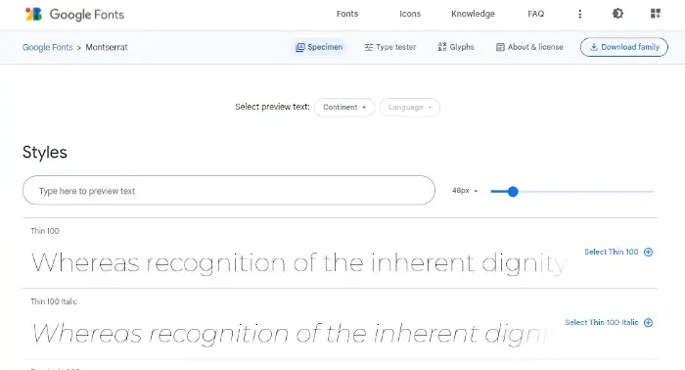Click the Download family button
Image resolution: width=685 pixels, height=370 pixels.
pyautogui.click(x=624, y=47)
